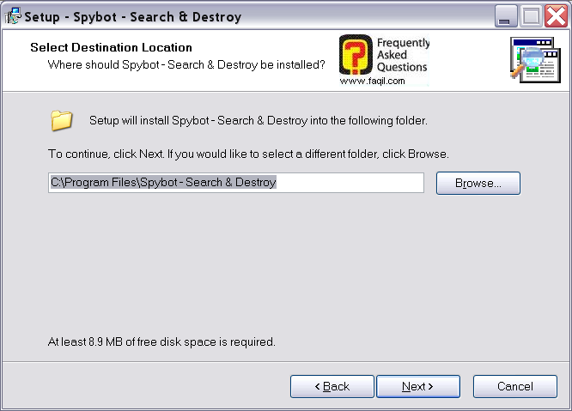This screenshot has height=411, width=572.
Task: Click the 'Select Destination Location' heading
Action: tap(111, 47)
